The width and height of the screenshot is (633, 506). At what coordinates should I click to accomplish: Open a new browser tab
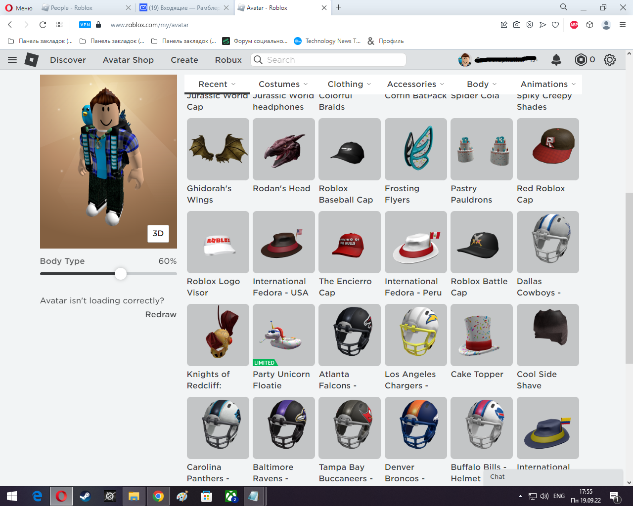[339, 7]
